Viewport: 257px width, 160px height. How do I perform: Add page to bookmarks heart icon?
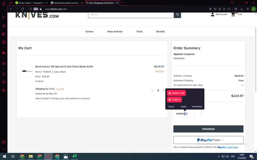[229, 9]
